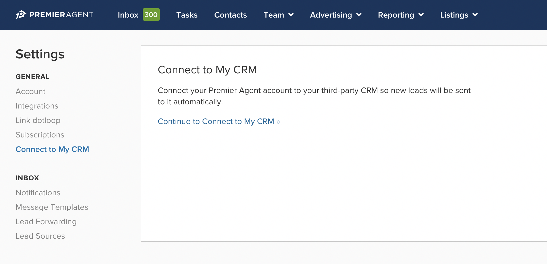Screen dimensions: 547x264
Task: Click the Settings page heading
Action: (x=40, y=54)
